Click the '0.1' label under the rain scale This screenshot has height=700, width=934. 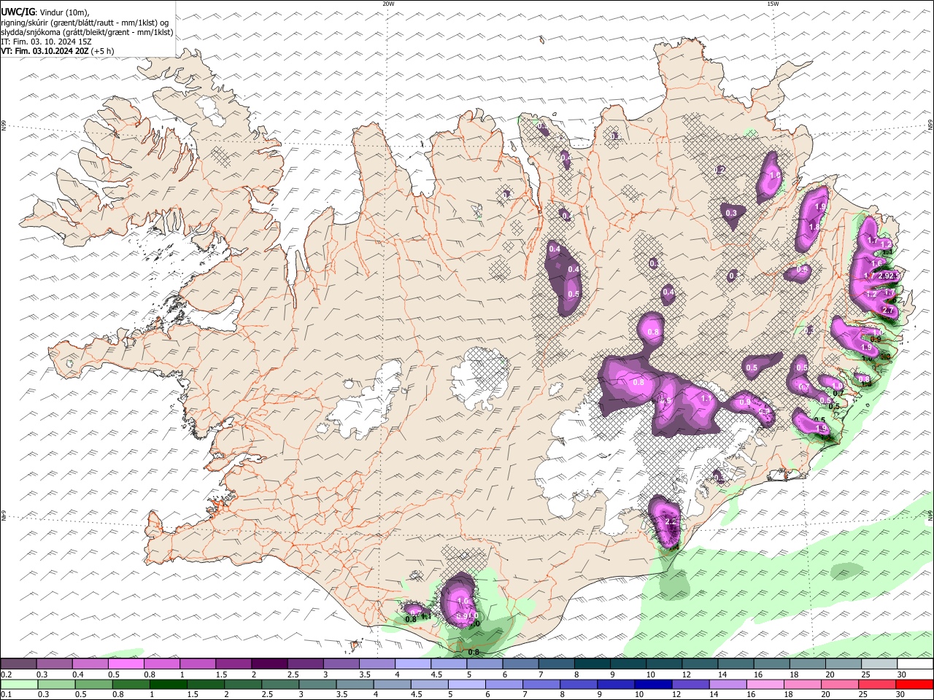[7, 694]
